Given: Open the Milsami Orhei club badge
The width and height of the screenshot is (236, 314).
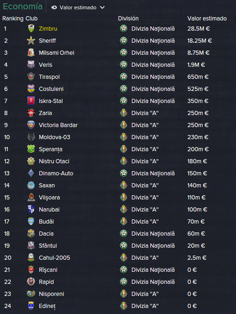Looking at the screenshot, I should [x=31, y=53].
